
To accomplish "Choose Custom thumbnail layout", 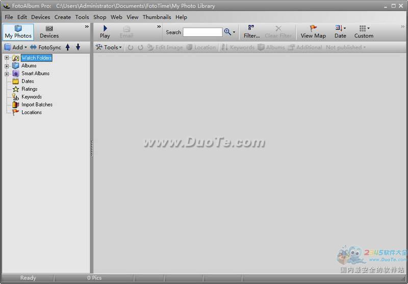I will 363,32.
